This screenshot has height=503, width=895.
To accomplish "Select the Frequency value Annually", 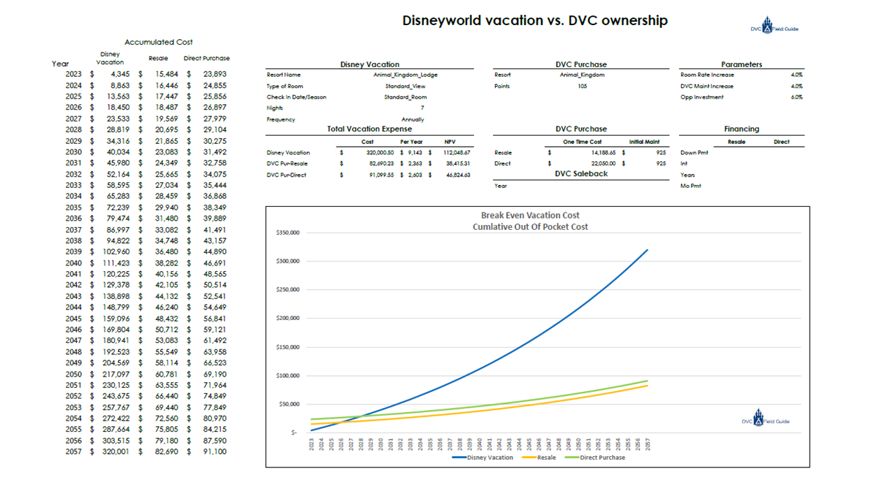I will [x=413, y=119].
